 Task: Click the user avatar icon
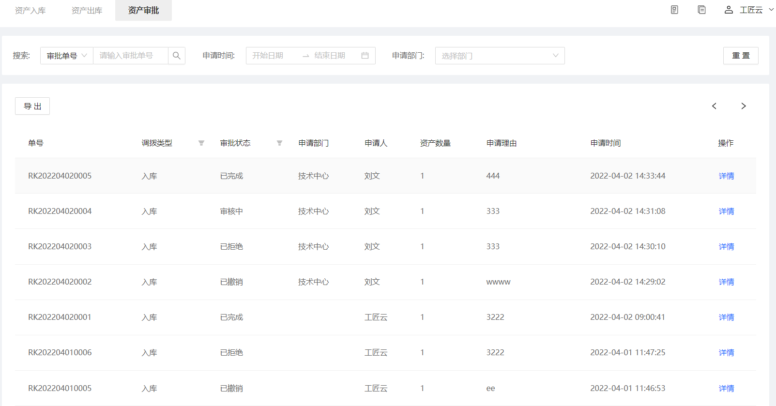pyautogui.click(x=729, y=10)
